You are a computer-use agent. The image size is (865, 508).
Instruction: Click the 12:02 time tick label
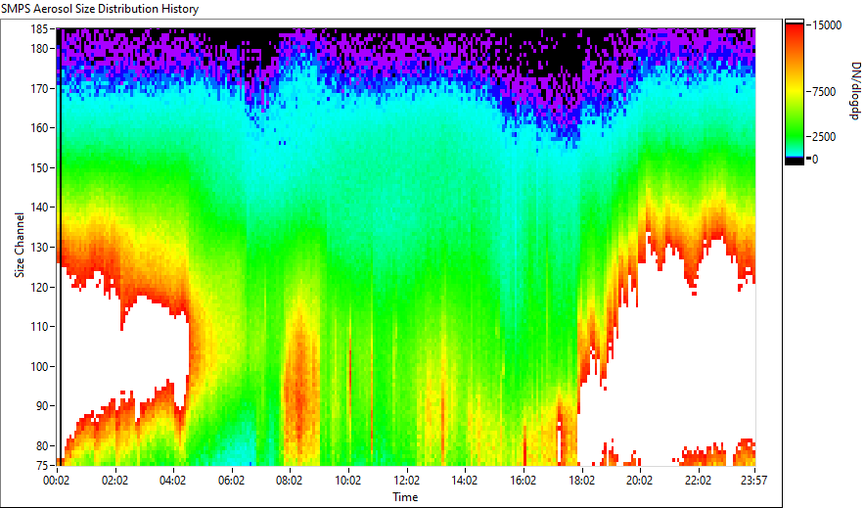tap(406, 481)
